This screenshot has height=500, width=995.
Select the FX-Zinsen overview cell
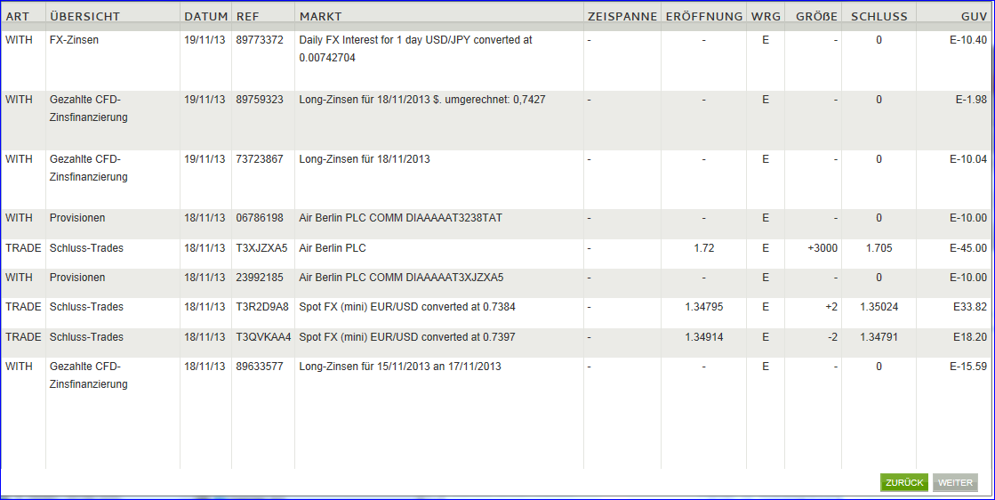[x=74, y=40]
